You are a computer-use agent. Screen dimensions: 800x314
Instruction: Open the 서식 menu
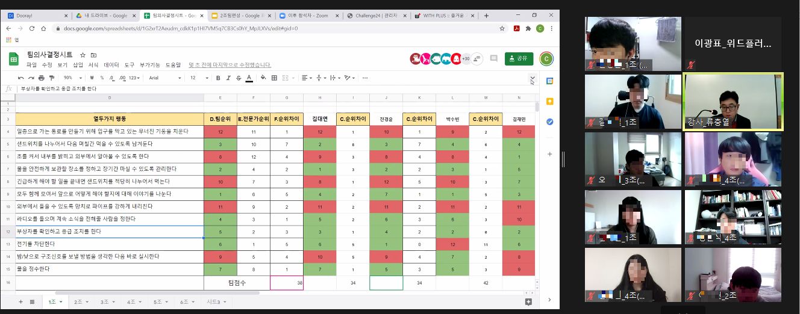93,65
